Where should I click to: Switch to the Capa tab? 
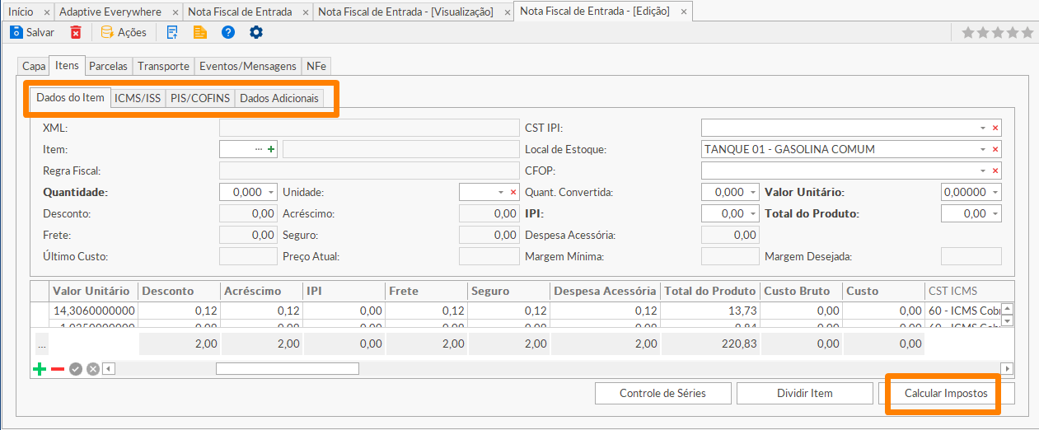[x=34, y=66]
